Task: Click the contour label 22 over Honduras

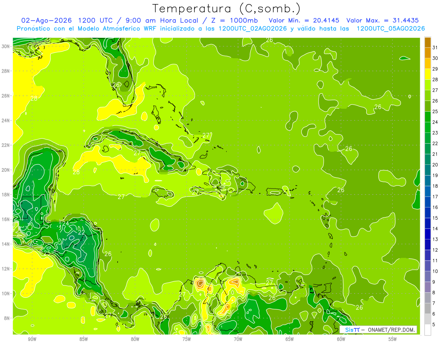Action: tap(81, 232)
